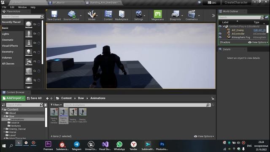
Task: Open the Source Control dropdown arrow
Action: (81, 16)
